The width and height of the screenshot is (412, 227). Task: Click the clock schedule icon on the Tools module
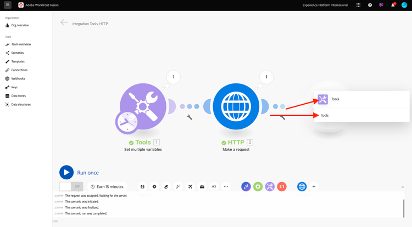pos(127,122)
